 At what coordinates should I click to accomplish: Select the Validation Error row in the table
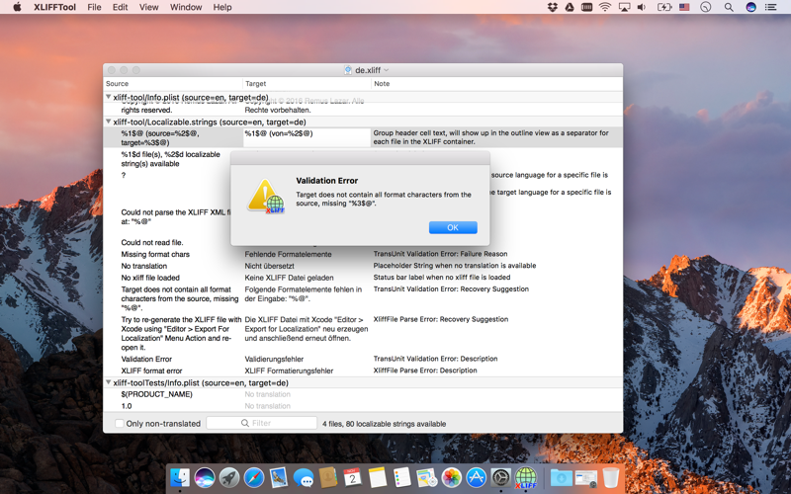(x=363, y=359)
